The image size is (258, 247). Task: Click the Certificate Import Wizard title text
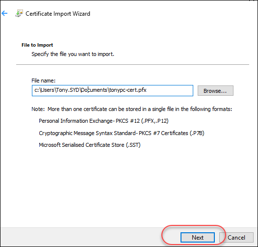[58, 14]
